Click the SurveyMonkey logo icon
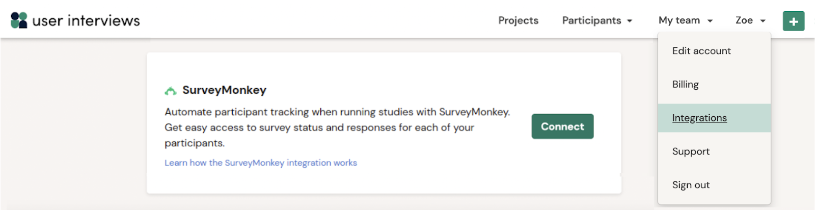The image size is (815, 210). point(170,91)
